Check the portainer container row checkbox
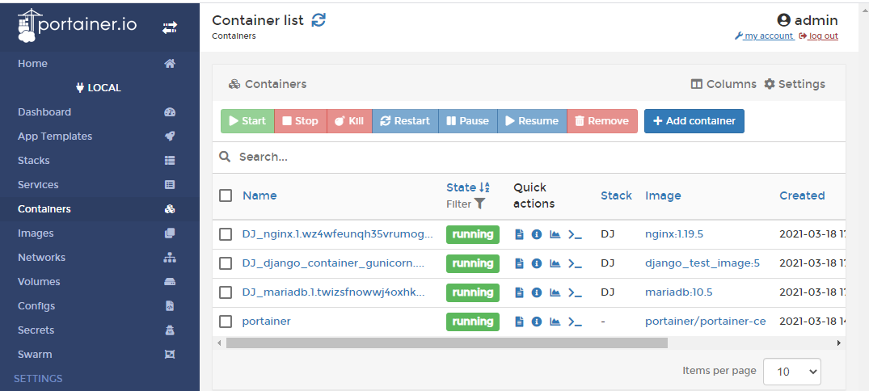Screen dimensions: 869x391 click(x=226, y=322)
